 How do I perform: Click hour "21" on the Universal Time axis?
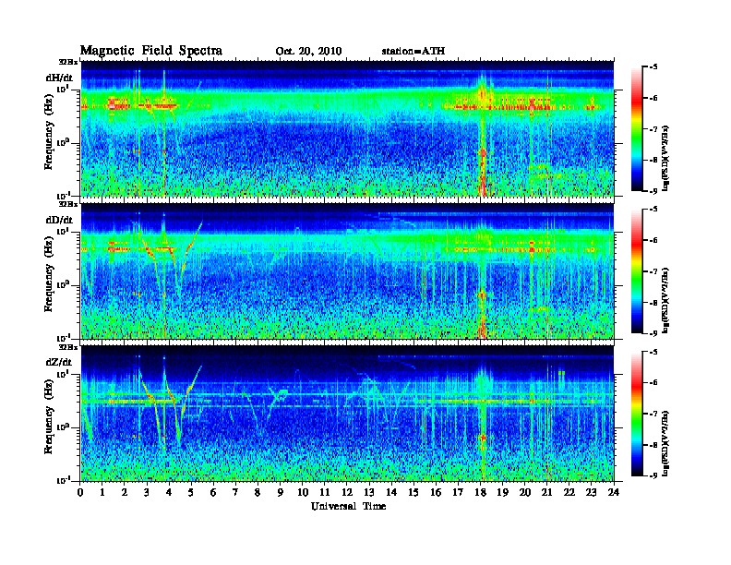click(546, 492)
